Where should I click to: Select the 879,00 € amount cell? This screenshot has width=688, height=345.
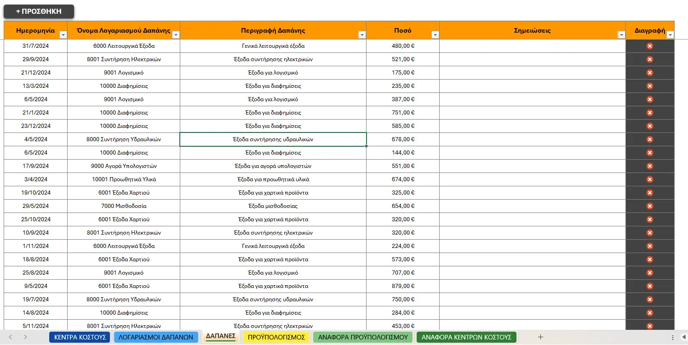403,286
